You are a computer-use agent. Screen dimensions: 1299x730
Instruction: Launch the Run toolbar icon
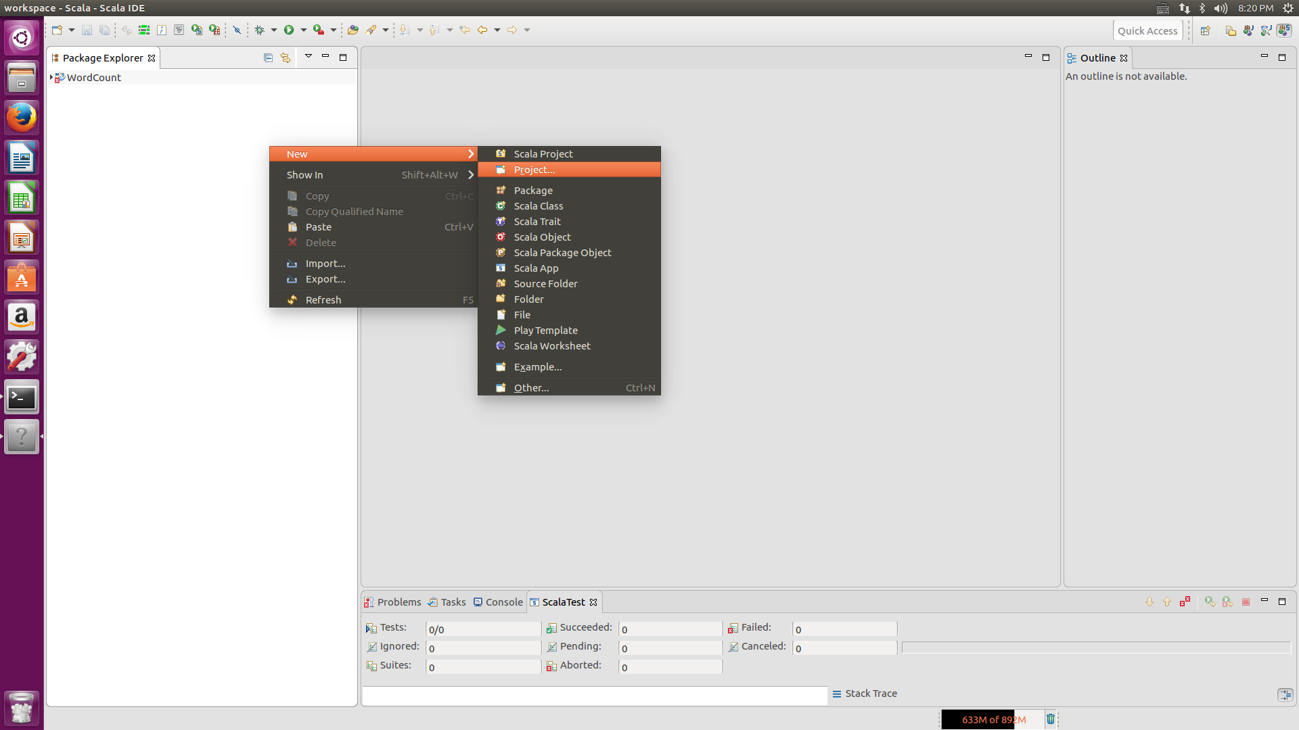pyautogui.click(x=290, y=30)
